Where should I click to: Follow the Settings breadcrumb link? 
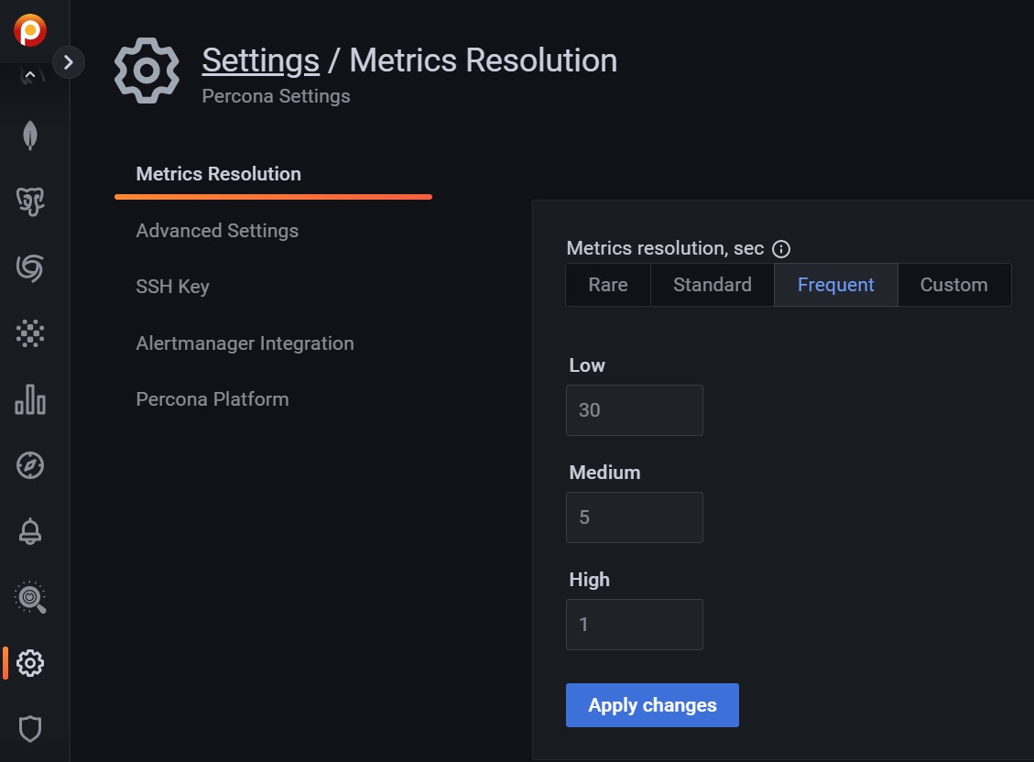point(260,60)
